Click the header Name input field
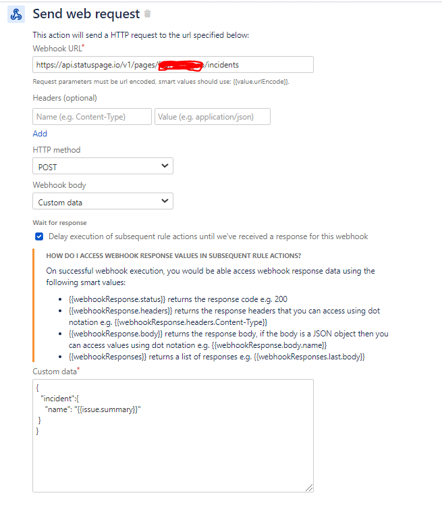This screenshot has height=506, width=442. pyautogui.click(x=92, y=116)
